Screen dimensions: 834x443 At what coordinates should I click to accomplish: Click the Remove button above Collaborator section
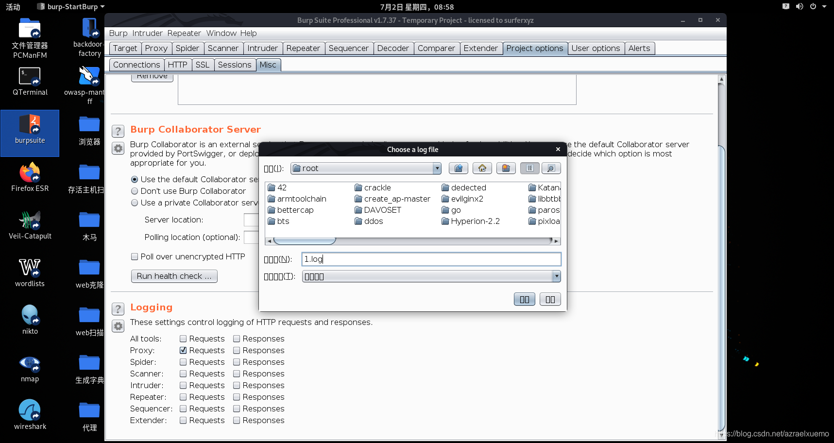click(x=152, y=78)
